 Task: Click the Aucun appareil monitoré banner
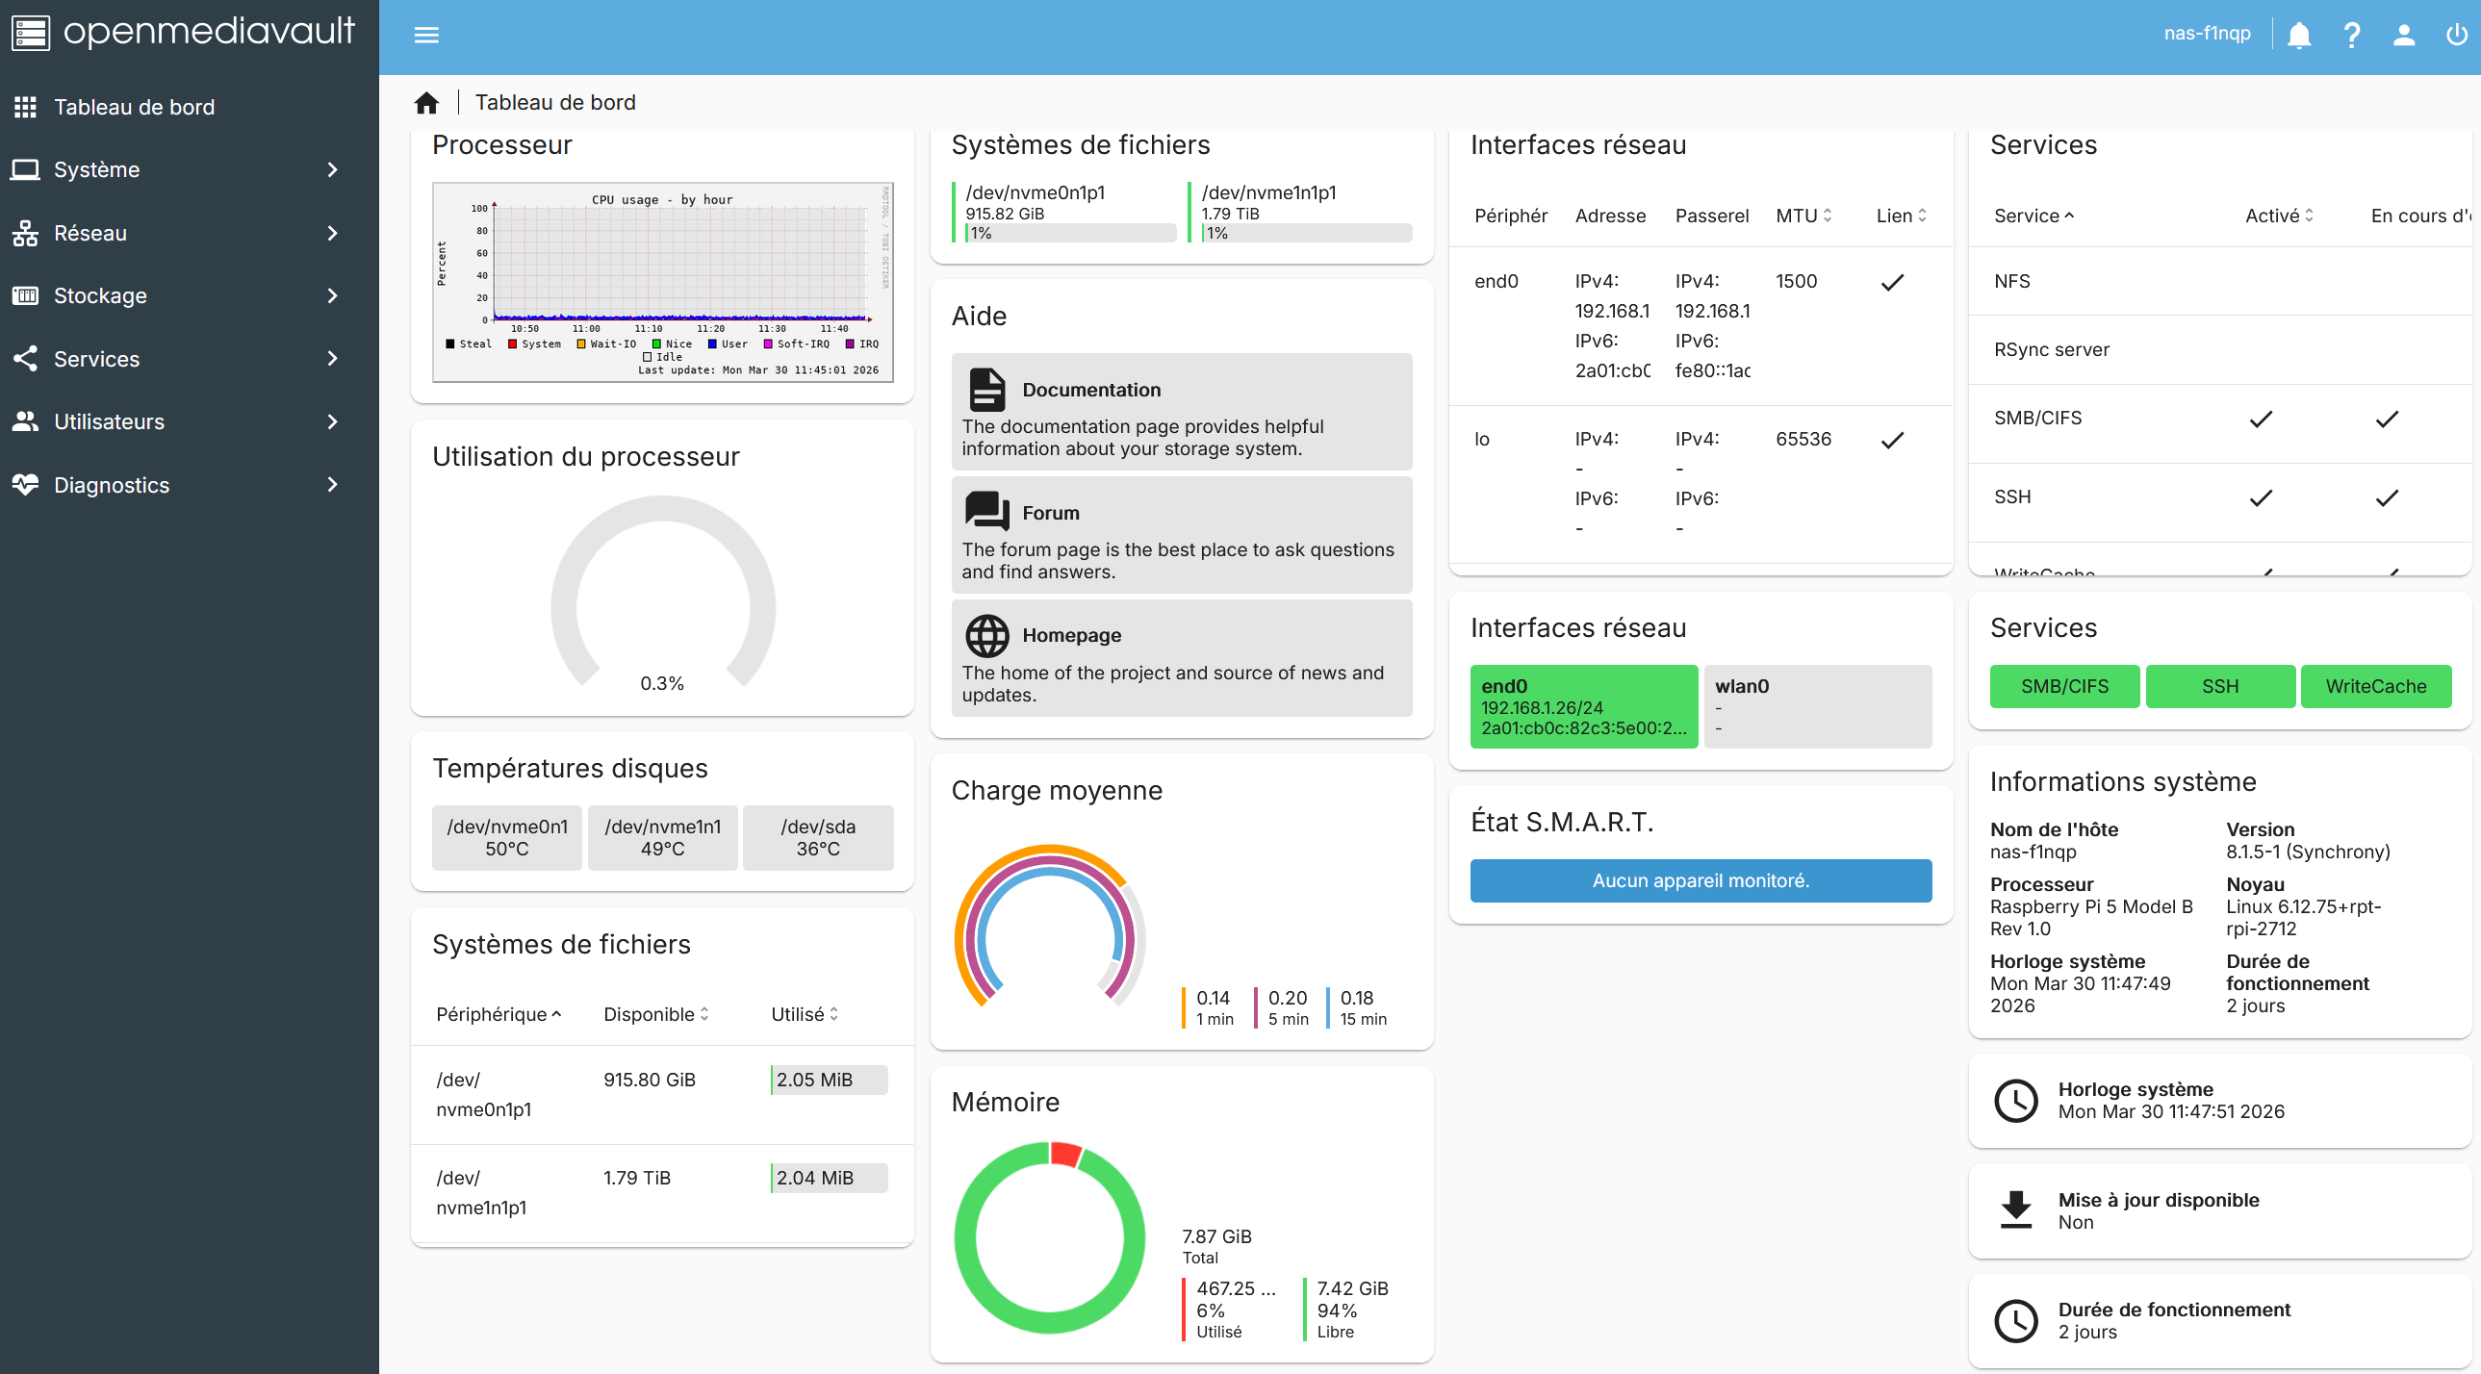point(1700,880)
